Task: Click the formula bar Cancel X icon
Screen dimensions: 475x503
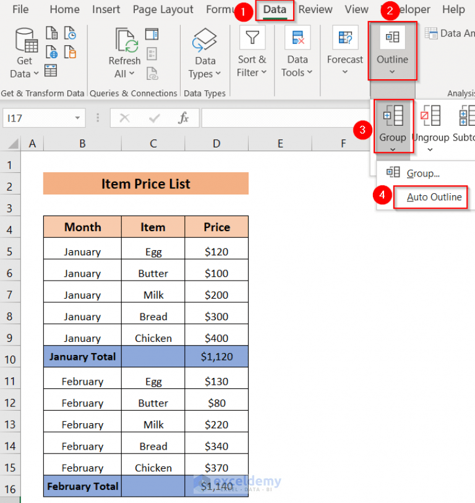Action: pyautogui.click(x=124, y=118)
